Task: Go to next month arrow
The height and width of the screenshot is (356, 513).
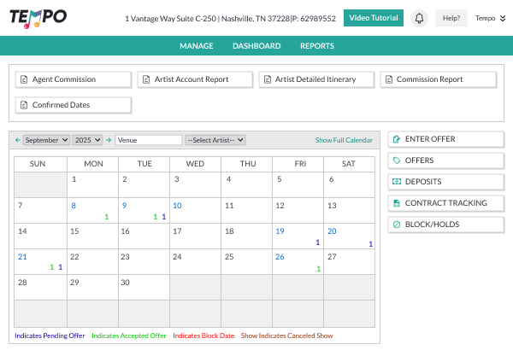Action: pyautogui.click(x=109, y=140)
